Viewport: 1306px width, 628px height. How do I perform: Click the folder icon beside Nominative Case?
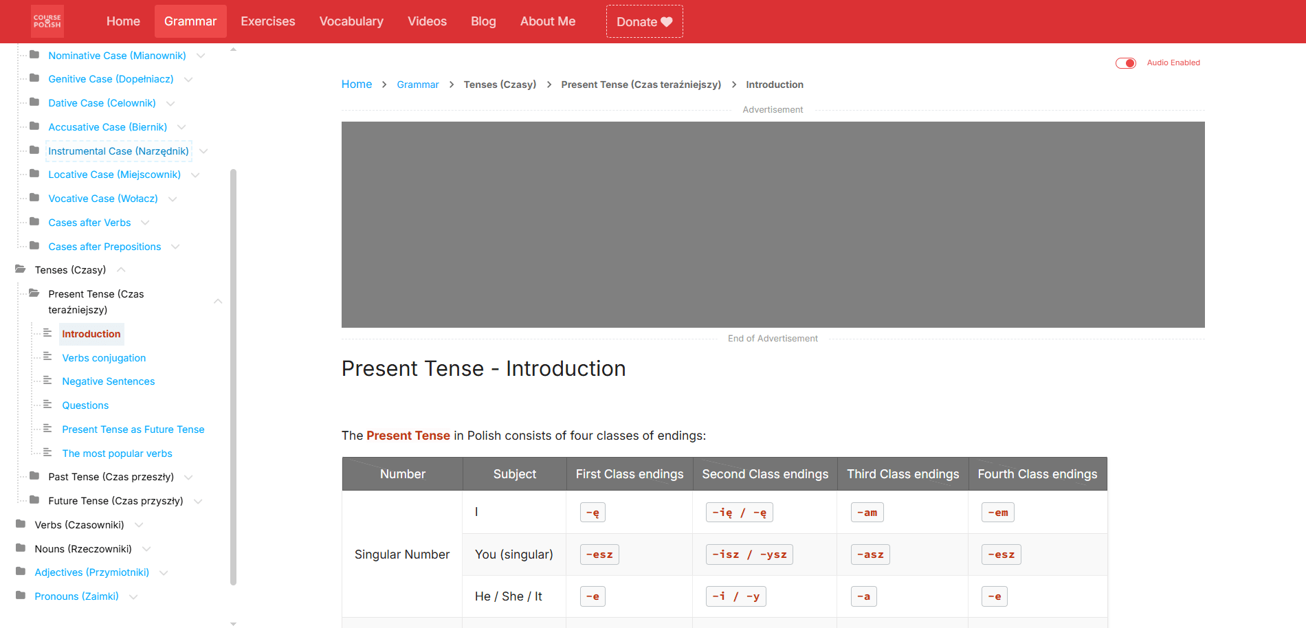(34, 54)
